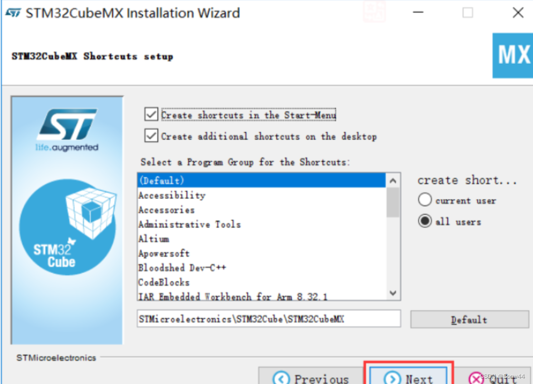Image resolution: width=533 pixels, height=384 pixels.
Task: Click the ST logo in the title bar
Action: 13,13
